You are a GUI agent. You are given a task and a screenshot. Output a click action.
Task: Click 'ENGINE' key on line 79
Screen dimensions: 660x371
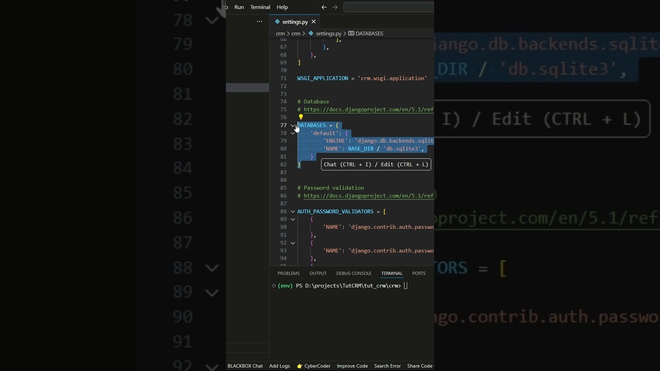click(x=336, y=141)
